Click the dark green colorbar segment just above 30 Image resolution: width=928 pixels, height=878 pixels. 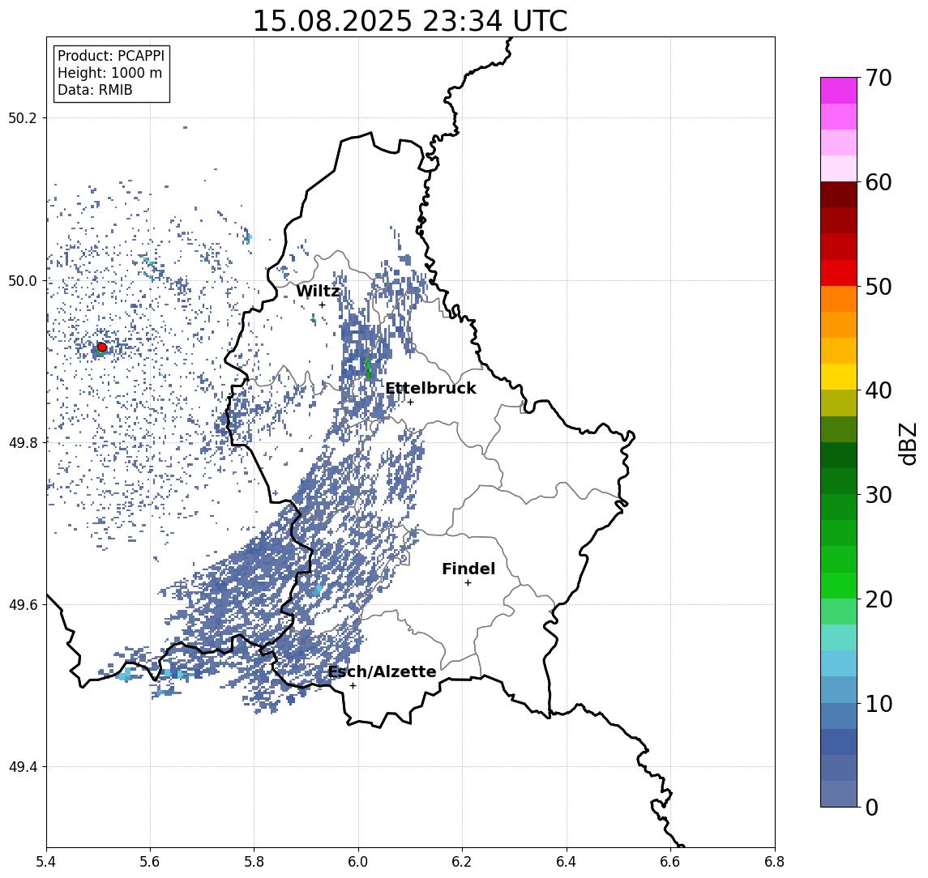pos(839,481)
